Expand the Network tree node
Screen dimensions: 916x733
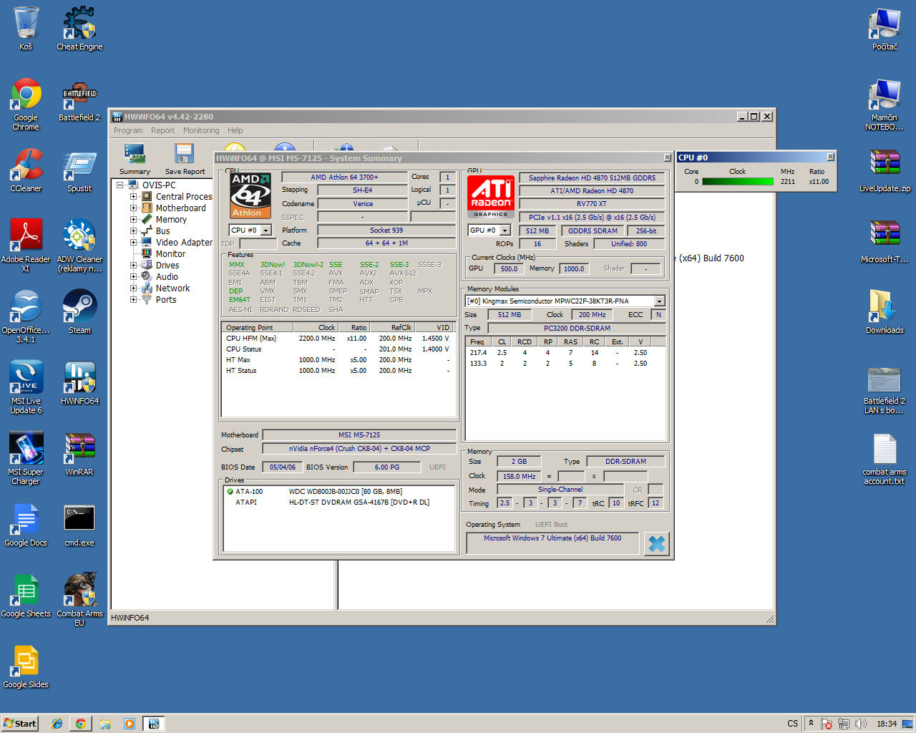133,288
